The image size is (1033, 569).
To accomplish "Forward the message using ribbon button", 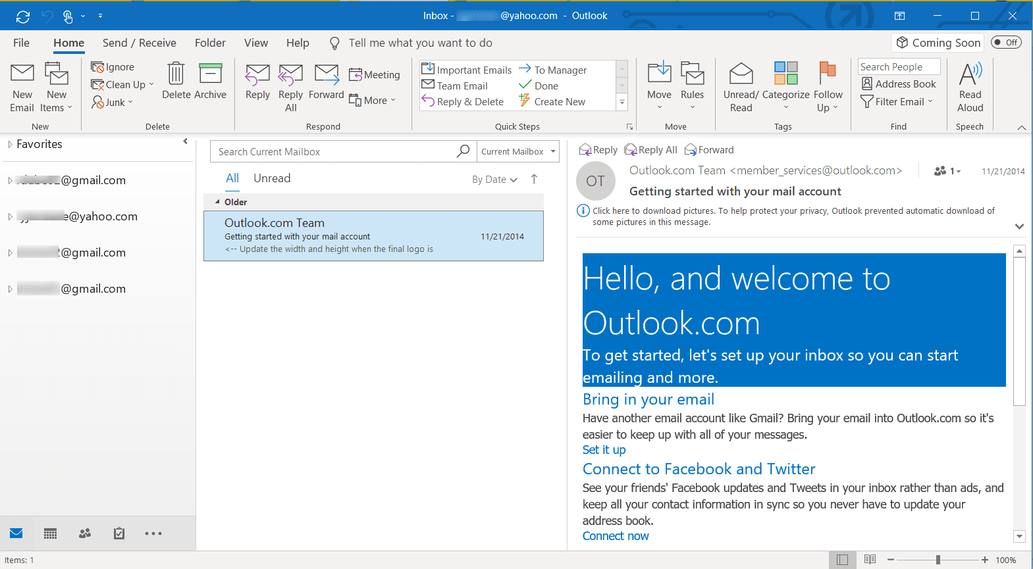I will click(x=327, y=82).
